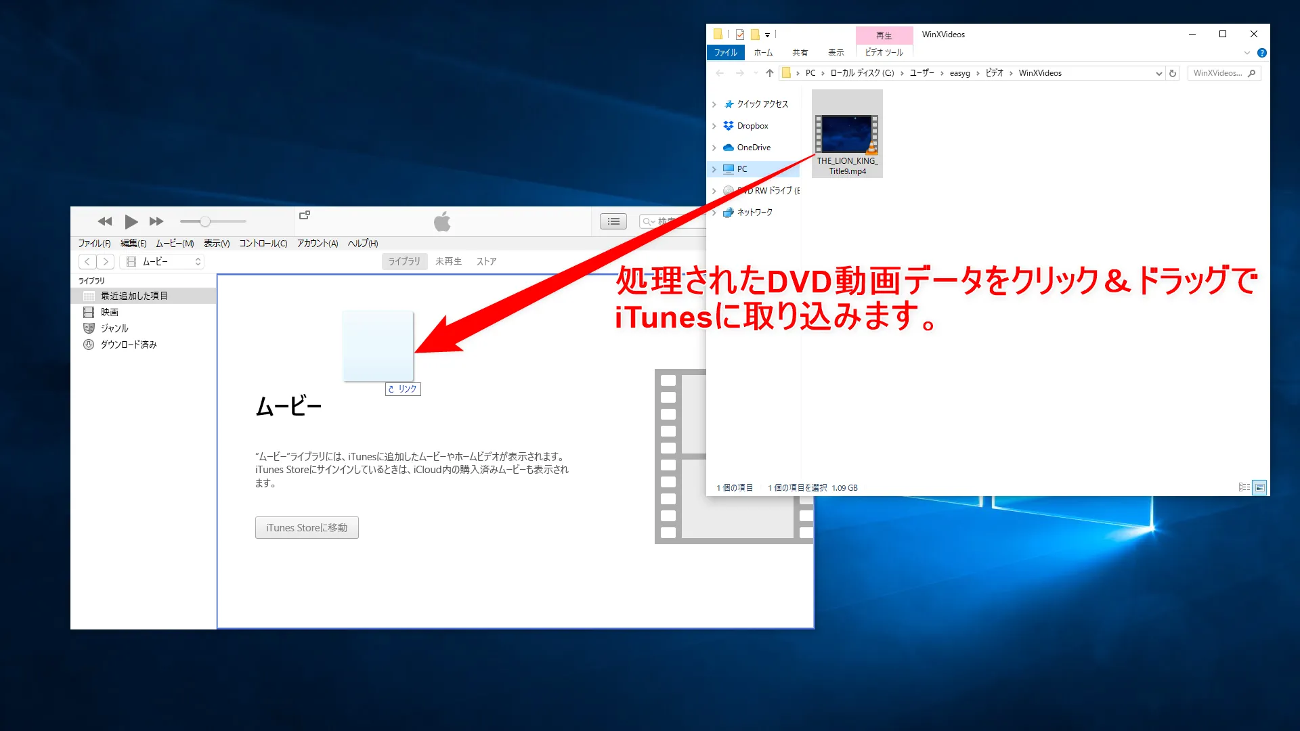
Task: Click Explorer back navigation arrow
Action: (x=720, y=73)
